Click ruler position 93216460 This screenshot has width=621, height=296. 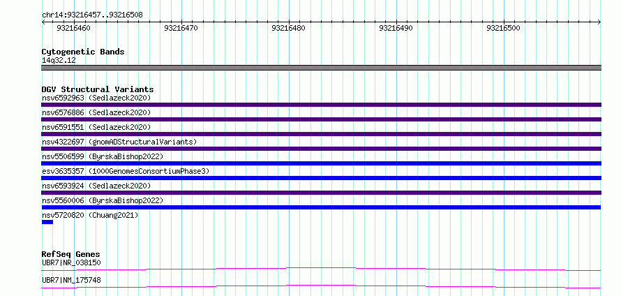coord(74,28)
